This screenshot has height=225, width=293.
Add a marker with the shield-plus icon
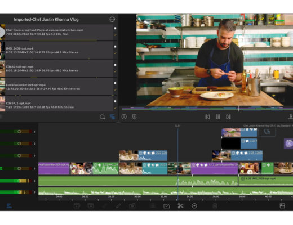(134, 116)
